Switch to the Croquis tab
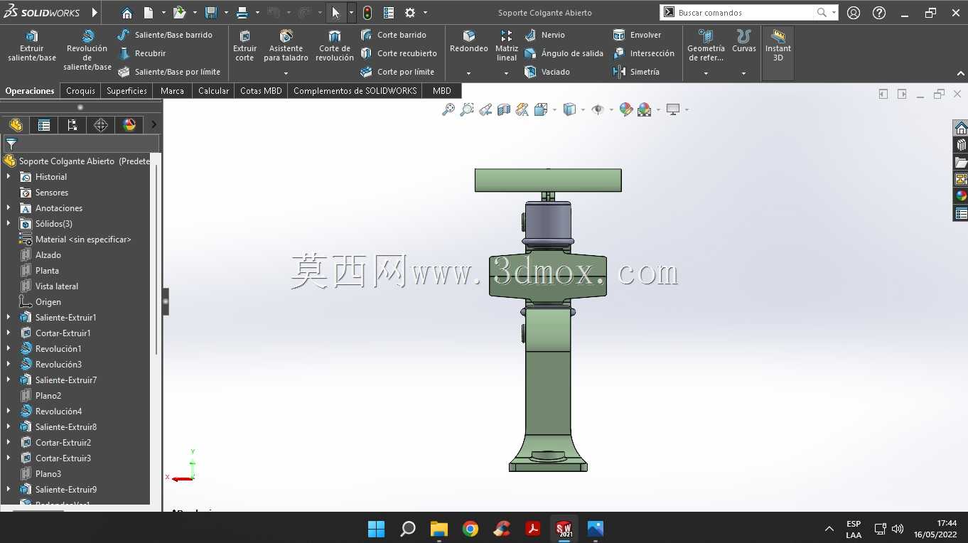Viewport: 968px width, 543px height. click(x=80, y=91)
